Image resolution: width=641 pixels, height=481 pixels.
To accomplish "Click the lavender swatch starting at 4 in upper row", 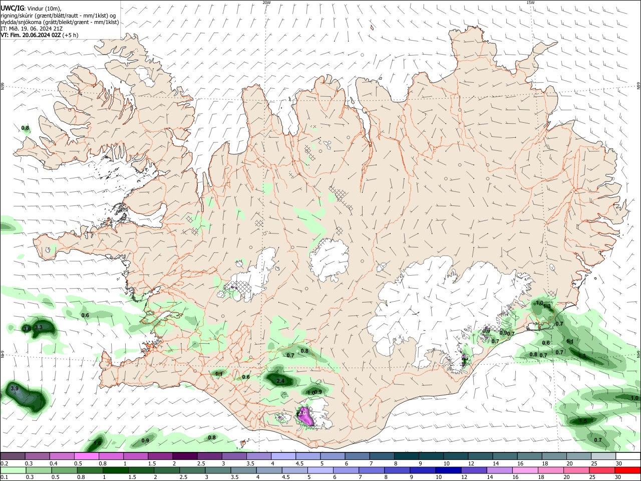I will [x=283, y=456].
